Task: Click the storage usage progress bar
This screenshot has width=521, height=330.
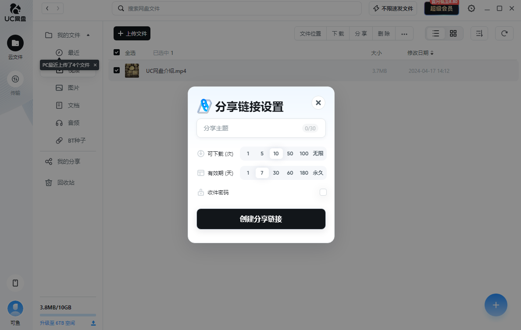Action: tap(68, 315)
